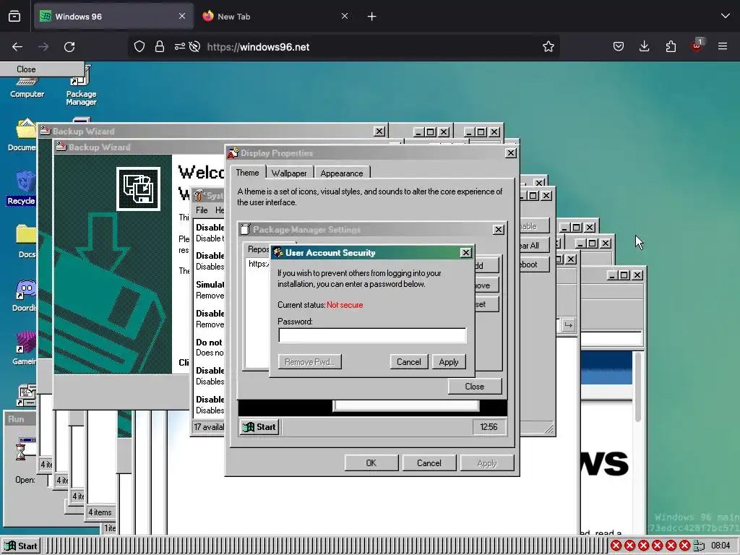Bookmark this page with the star icon
Screen dimensions: 740x555
click(548, 47)
